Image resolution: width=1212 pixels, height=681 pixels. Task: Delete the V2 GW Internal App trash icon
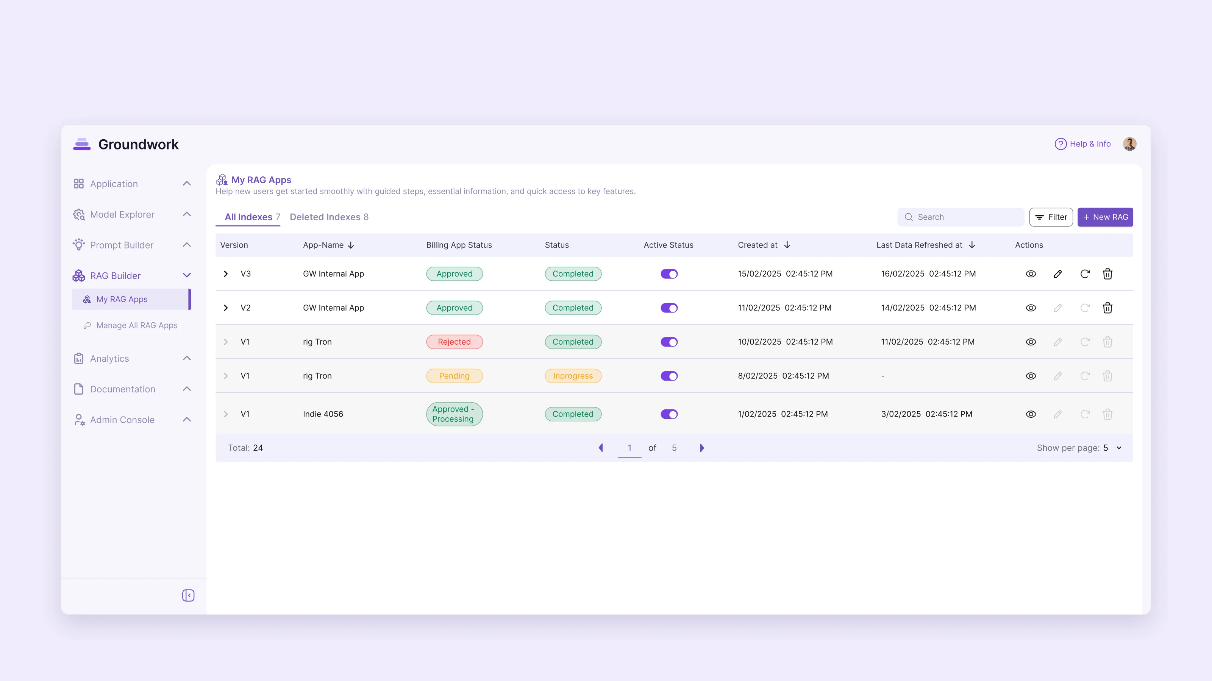[1107, 308]
